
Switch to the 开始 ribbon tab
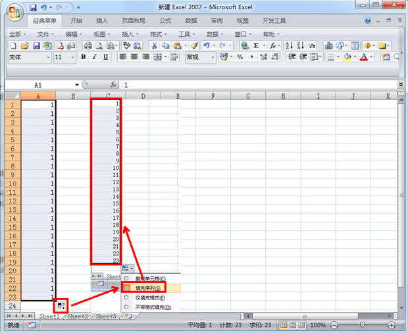[x=76, y=20]
